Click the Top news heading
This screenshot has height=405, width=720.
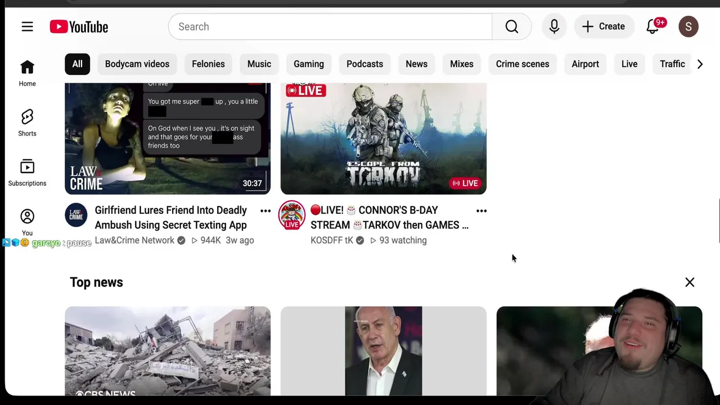[x=96, y=282]
